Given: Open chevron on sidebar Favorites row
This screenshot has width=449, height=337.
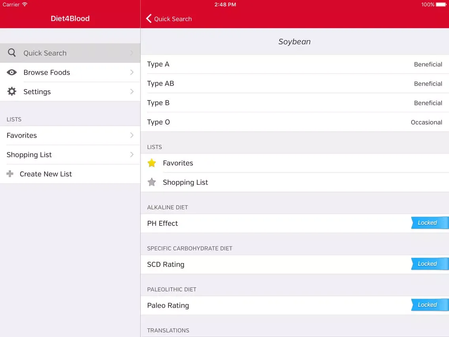Looking at the screenshot, I should click(132, 135).
